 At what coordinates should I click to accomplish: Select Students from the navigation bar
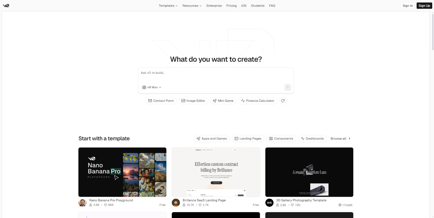258,5
